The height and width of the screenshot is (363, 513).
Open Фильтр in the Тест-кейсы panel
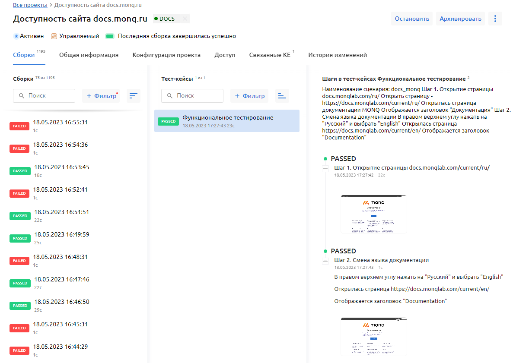pos(249,96)
